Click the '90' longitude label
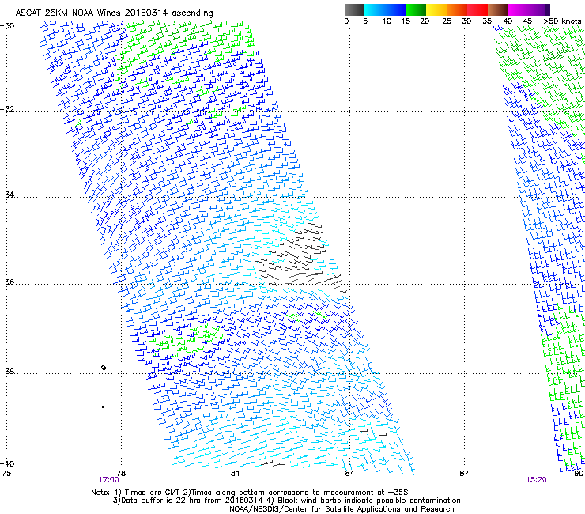 579,474
